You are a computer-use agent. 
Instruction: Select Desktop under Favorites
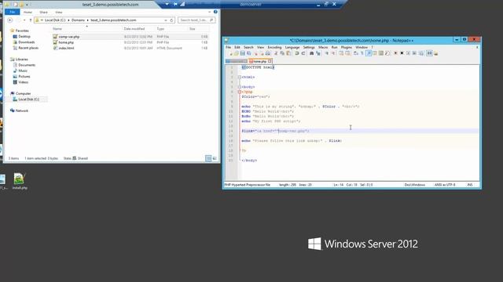[x=24, y=37]
